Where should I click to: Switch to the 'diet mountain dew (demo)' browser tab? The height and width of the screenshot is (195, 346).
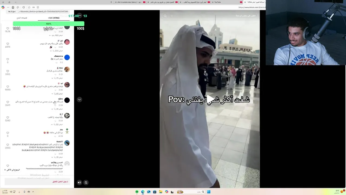click(130, 2)
